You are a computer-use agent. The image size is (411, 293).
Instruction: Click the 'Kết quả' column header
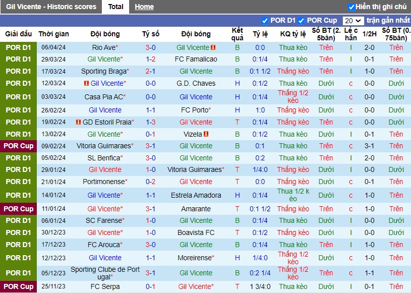point(237,34)
